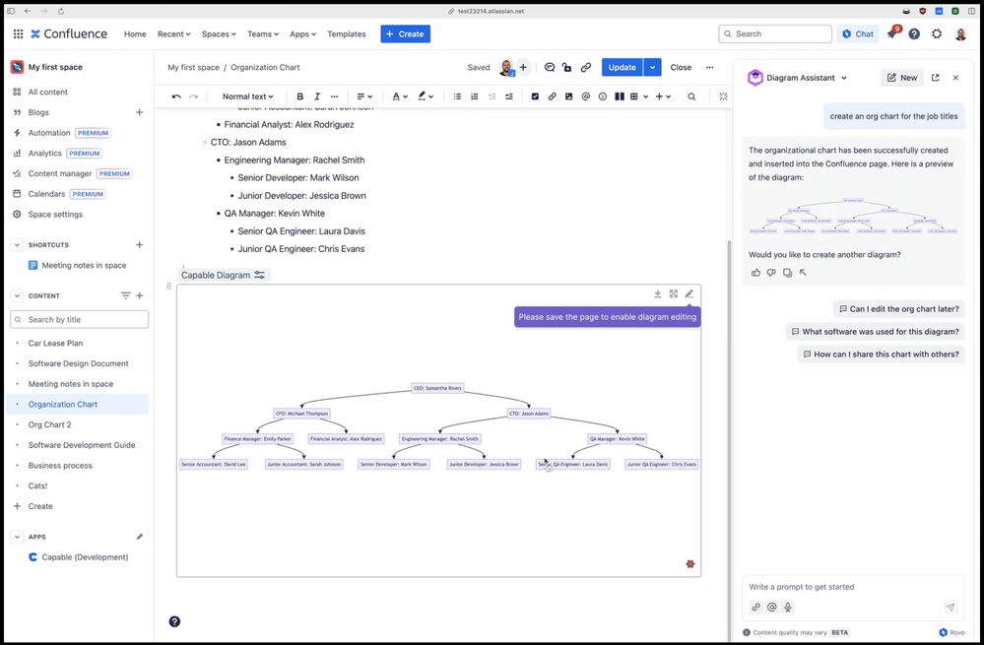The height and width of the screenshot is (645, 984).
Task: Copy page link icon in header
Action: coord(585,67)
